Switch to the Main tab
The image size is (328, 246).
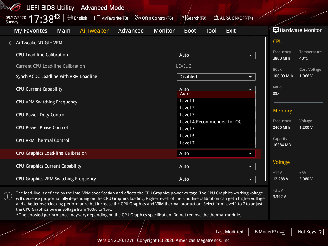pyautogui.click(x=64, y=31)
